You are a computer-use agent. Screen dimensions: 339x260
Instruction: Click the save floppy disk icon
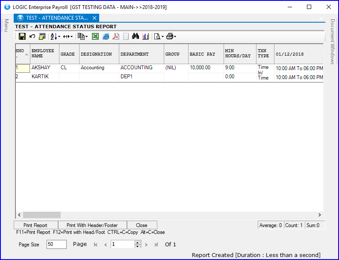[22, 36]
